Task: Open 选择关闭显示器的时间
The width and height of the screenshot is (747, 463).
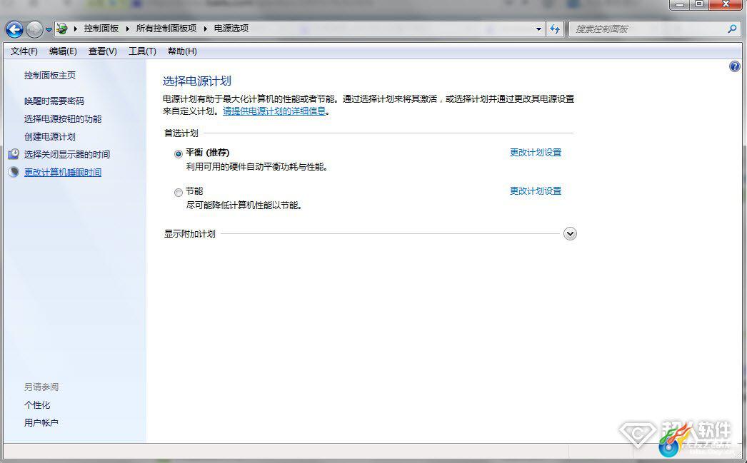Action: (66, 154)
